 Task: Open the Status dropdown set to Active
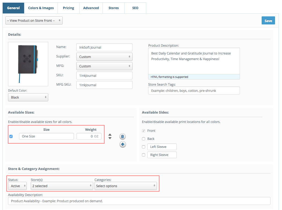[x=17, y=186]
